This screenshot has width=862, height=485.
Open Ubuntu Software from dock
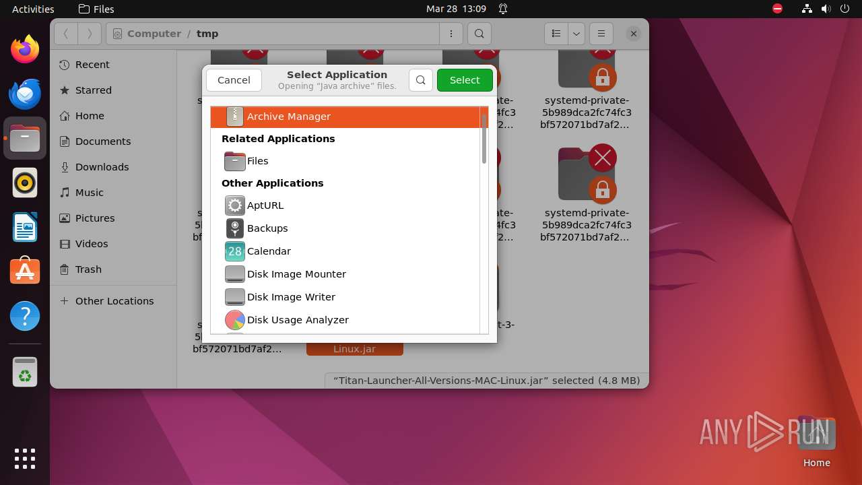click(25, 271)
